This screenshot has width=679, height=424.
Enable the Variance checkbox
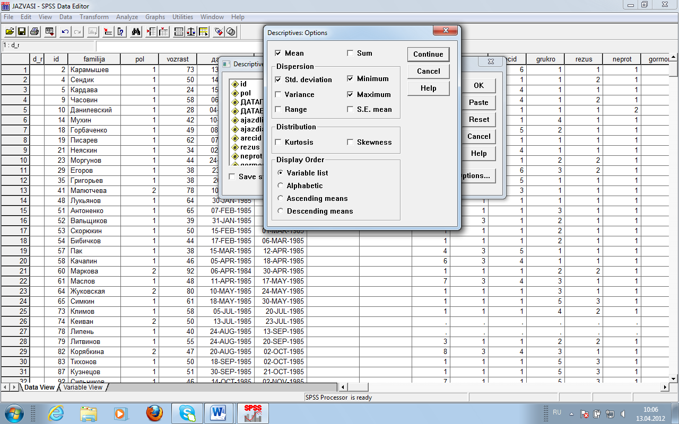click(278, 94)
